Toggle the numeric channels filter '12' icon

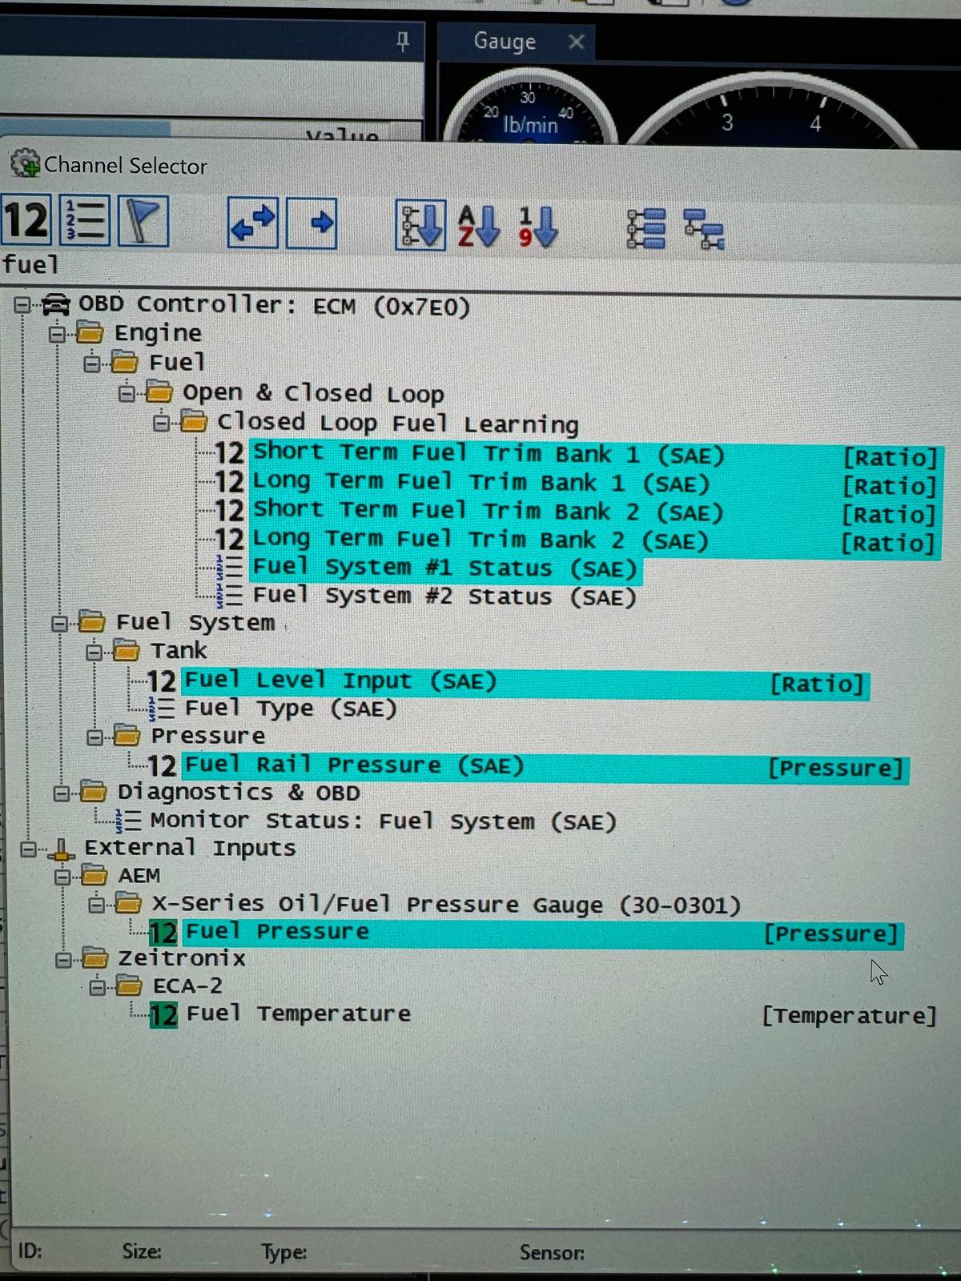click(x=26, y=221)
